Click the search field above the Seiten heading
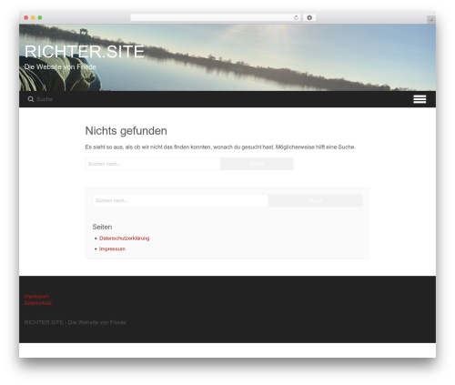The width and height of the screenshot is (455, 385). [180, 200]
